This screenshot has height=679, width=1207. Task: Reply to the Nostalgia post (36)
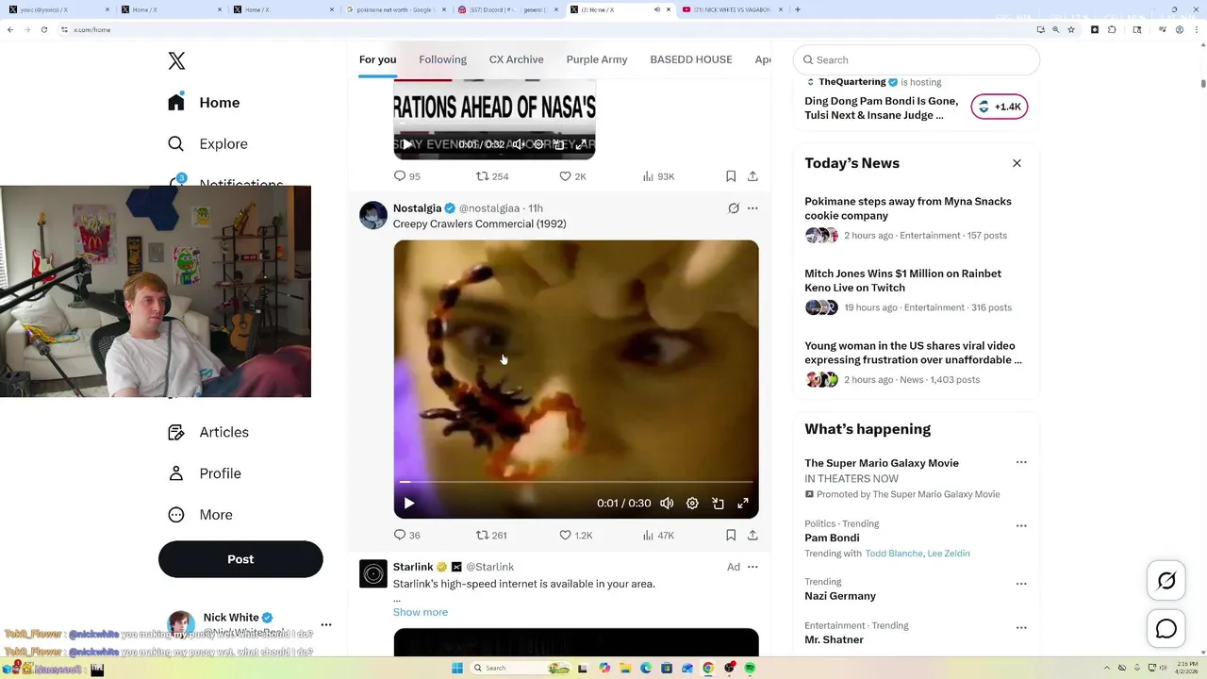(407, 535)
